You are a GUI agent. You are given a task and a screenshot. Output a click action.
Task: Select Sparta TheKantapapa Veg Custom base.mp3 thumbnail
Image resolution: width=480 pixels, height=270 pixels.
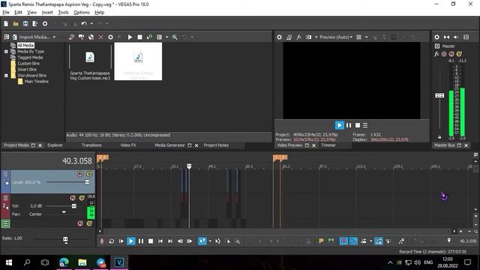pos(90,61)
